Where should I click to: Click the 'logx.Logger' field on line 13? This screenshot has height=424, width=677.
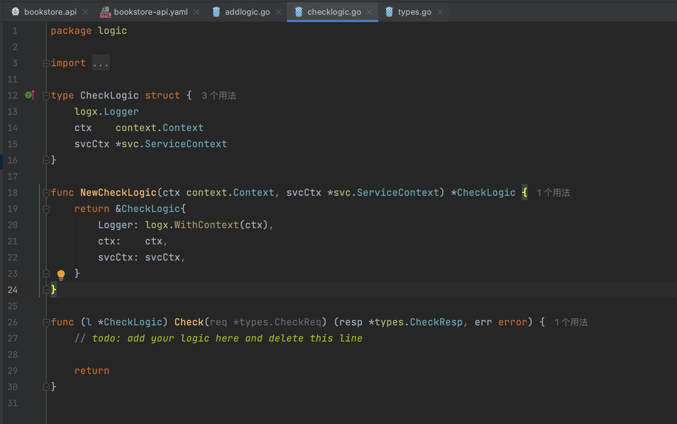point(106,112)
